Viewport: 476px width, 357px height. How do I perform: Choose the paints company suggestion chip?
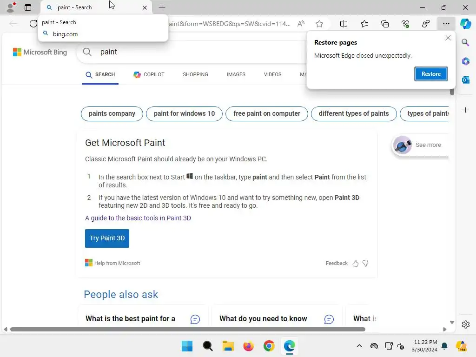coord(112,114)
